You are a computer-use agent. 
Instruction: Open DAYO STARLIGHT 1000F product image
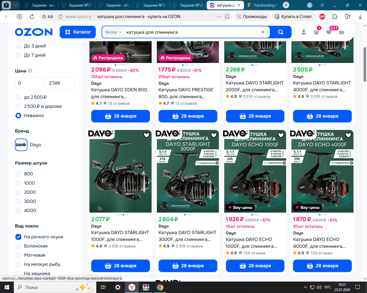(120, 172)
